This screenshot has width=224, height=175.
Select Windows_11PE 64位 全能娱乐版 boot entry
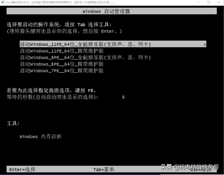(x=113, y=44)
